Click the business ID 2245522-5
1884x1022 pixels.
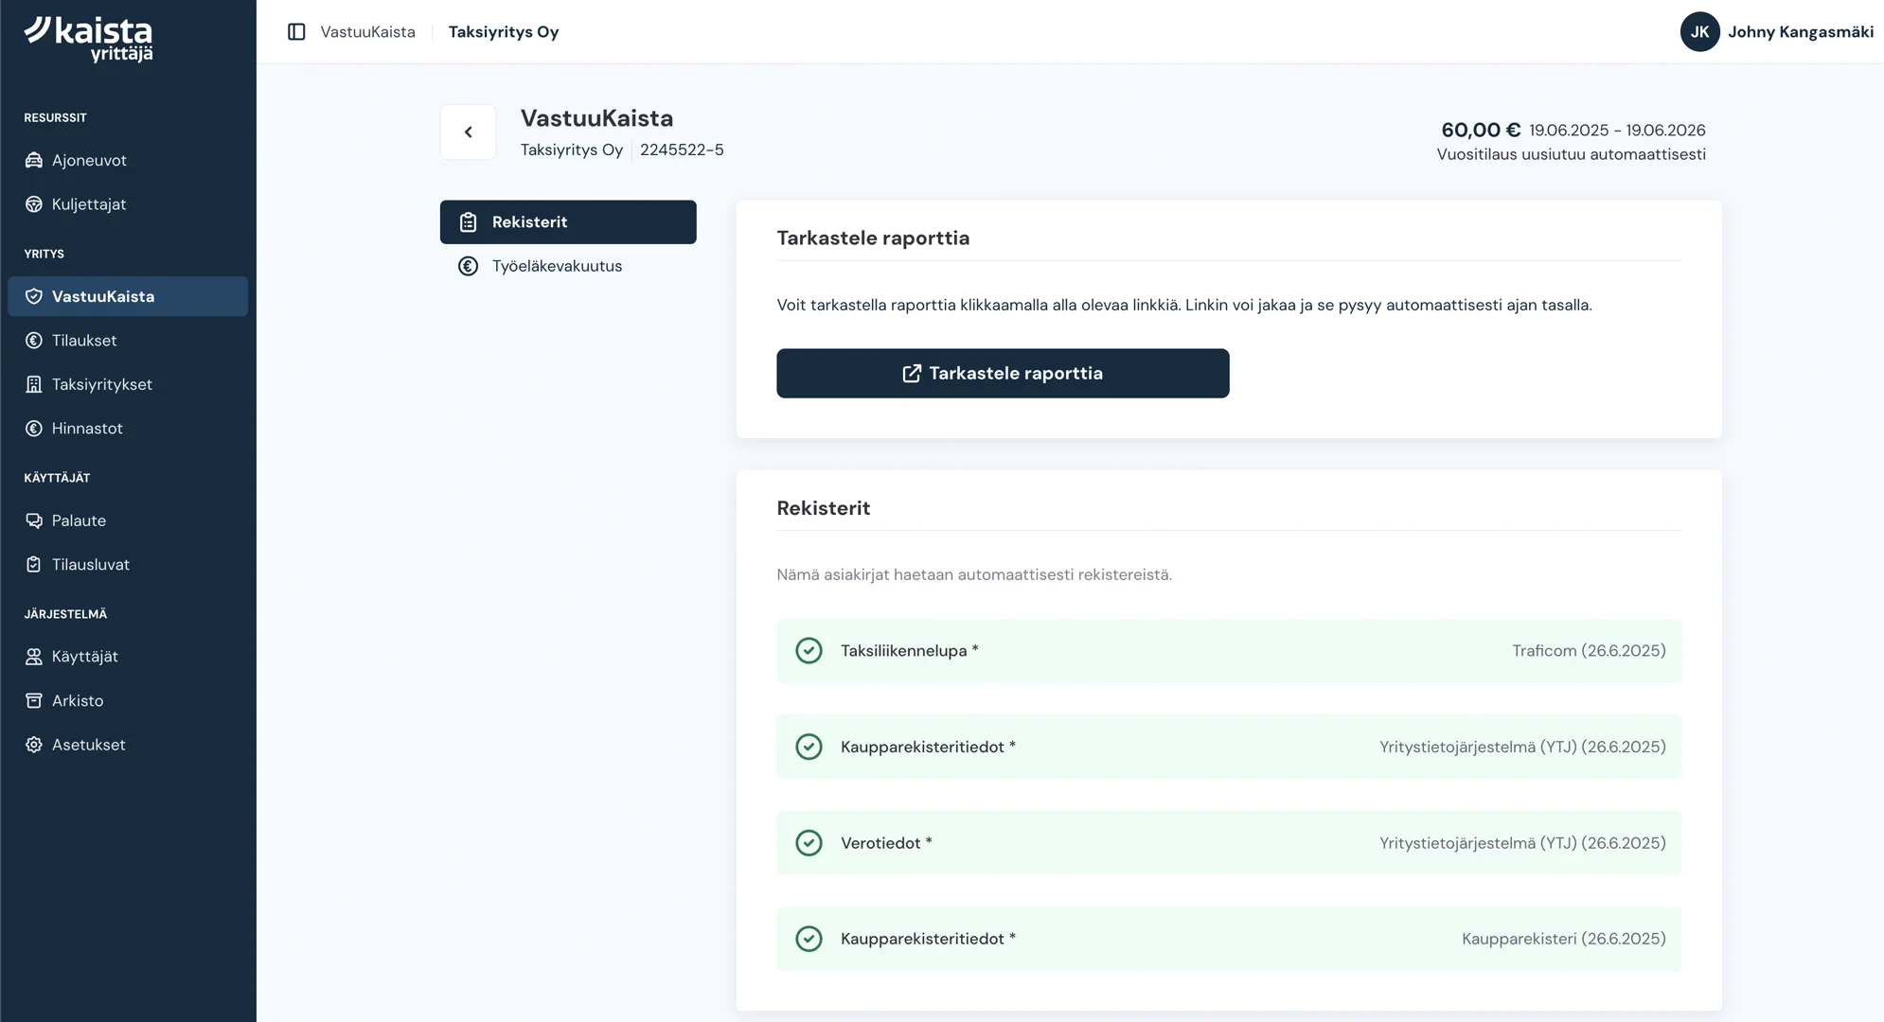click(x=682, y=150)
